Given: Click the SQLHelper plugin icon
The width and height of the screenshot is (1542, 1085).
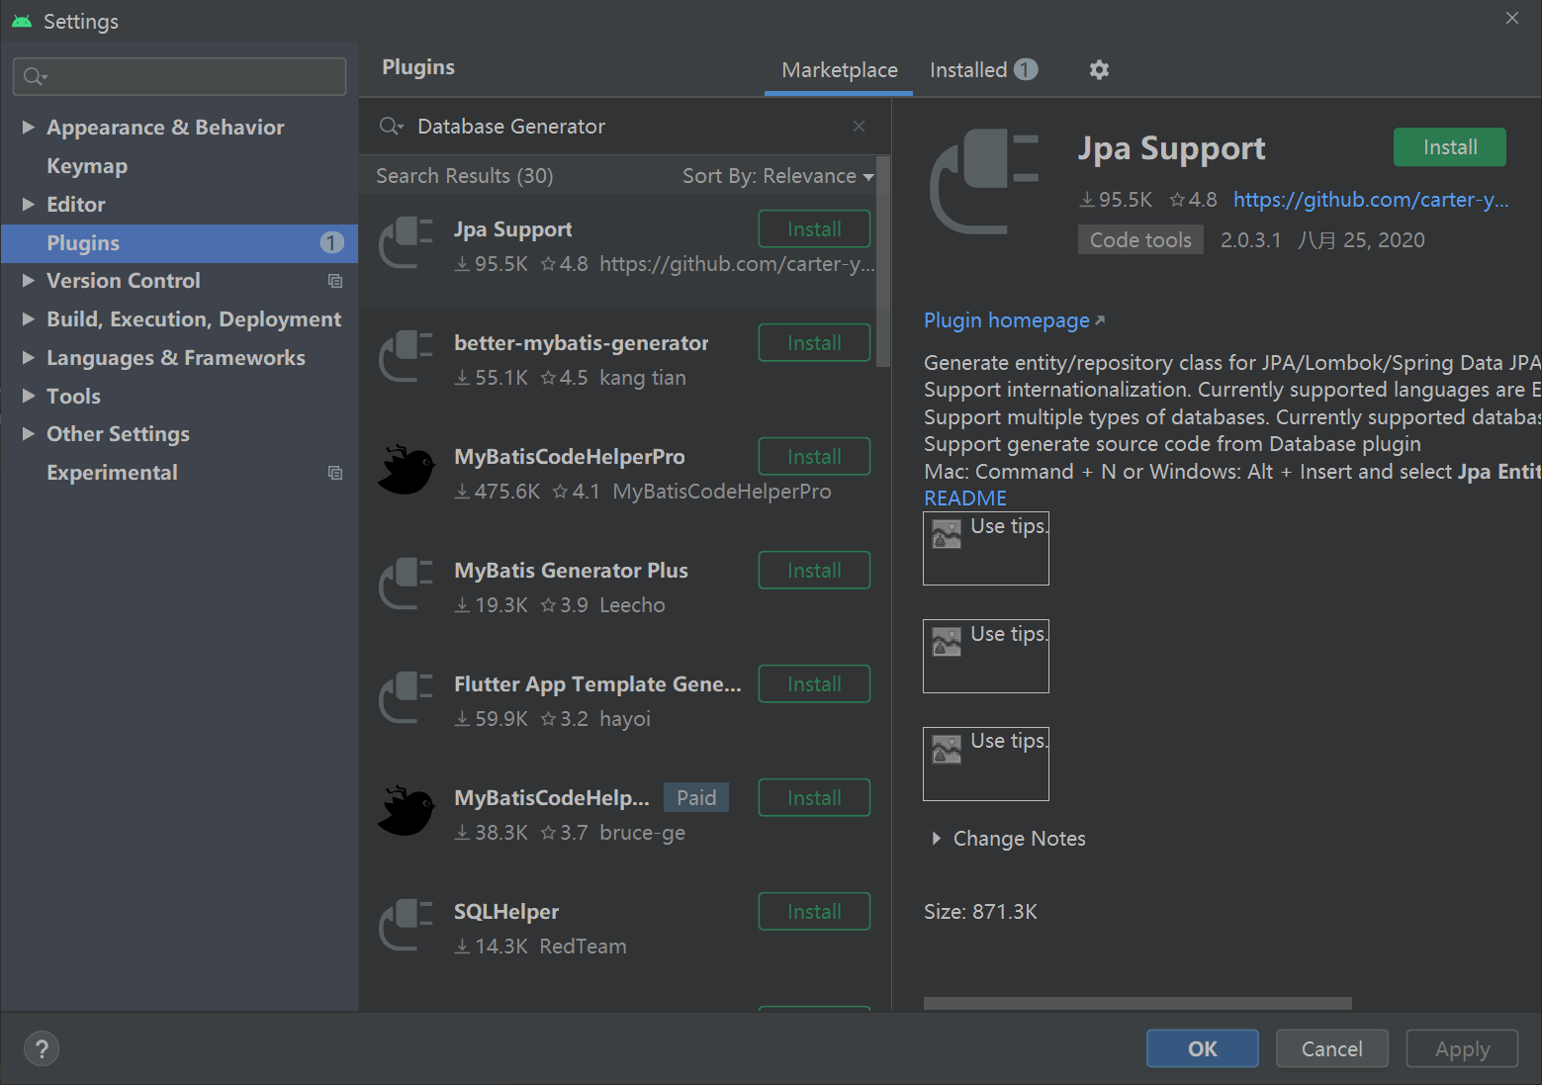Looking at the screenshot, I should [x=407, y=925].
